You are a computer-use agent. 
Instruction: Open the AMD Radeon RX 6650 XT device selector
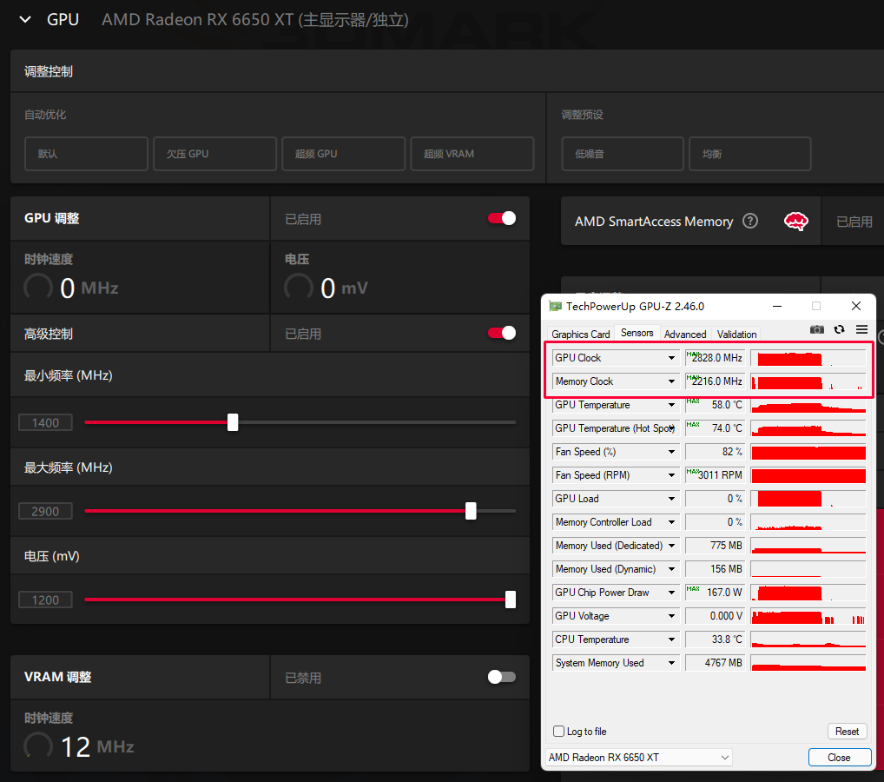click(x=639, y=757)
